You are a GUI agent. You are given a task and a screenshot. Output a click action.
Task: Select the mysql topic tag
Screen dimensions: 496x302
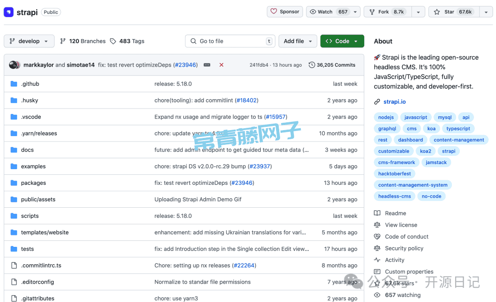(x=445, y=118)
